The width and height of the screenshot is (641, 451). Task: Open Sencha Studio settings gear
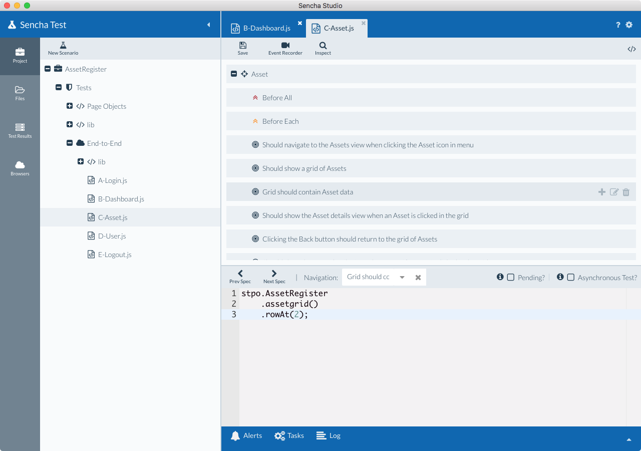(629, 25)
